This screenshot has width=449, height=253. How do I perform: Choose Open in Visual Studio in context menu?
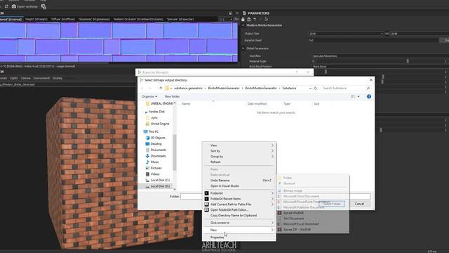click(x=239, y=186)
